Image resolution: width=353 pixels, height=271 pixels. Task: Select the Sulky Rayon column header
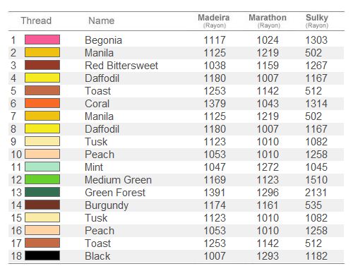point(317,20)
